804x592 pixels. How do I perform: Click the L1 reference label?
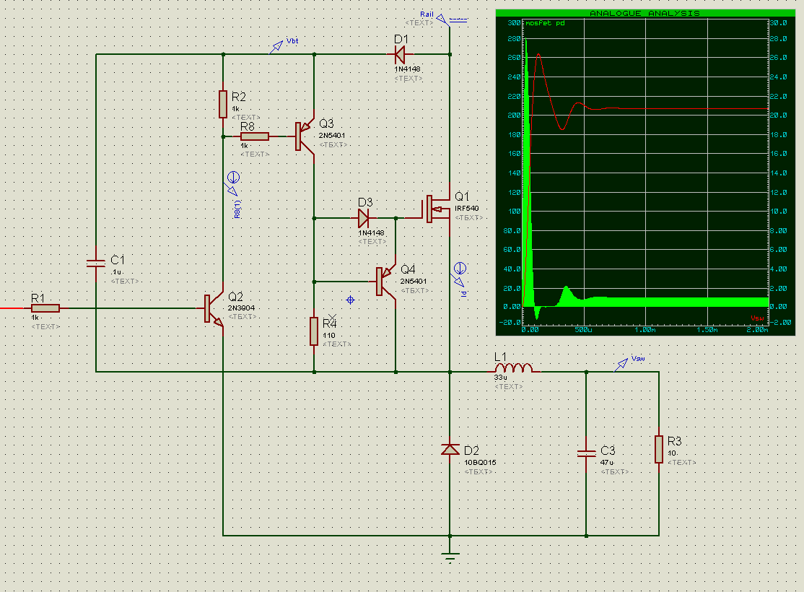[x=500, y=357]
